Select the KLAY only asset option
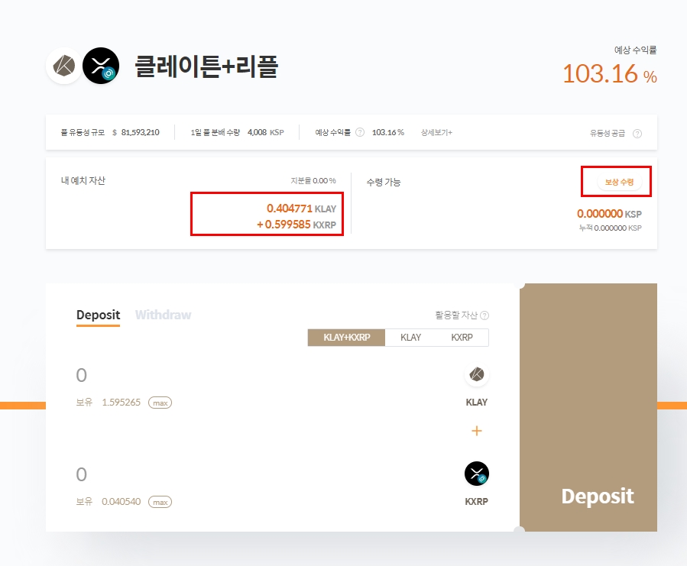Viewport: 687px width, 566px height. pyautogui.click(x=410, y=338)
